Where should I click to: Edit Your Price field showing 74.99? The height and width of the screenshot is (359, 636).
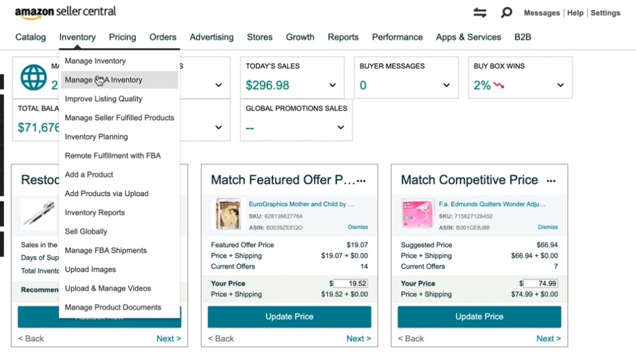point(541,284)
